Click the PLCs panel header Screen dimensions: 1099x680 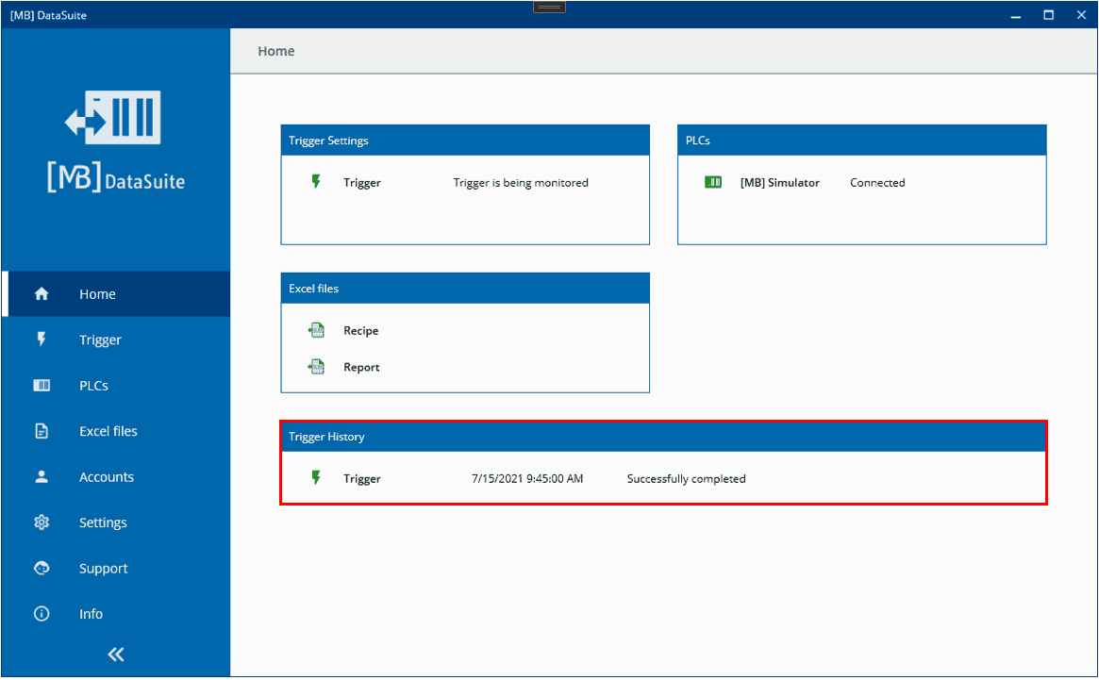pos(862,141)
